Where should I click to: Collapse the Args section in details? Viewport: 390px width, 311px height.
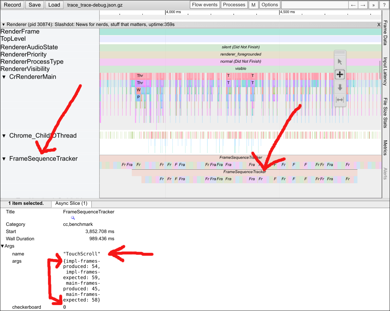(x=3, y=246)
